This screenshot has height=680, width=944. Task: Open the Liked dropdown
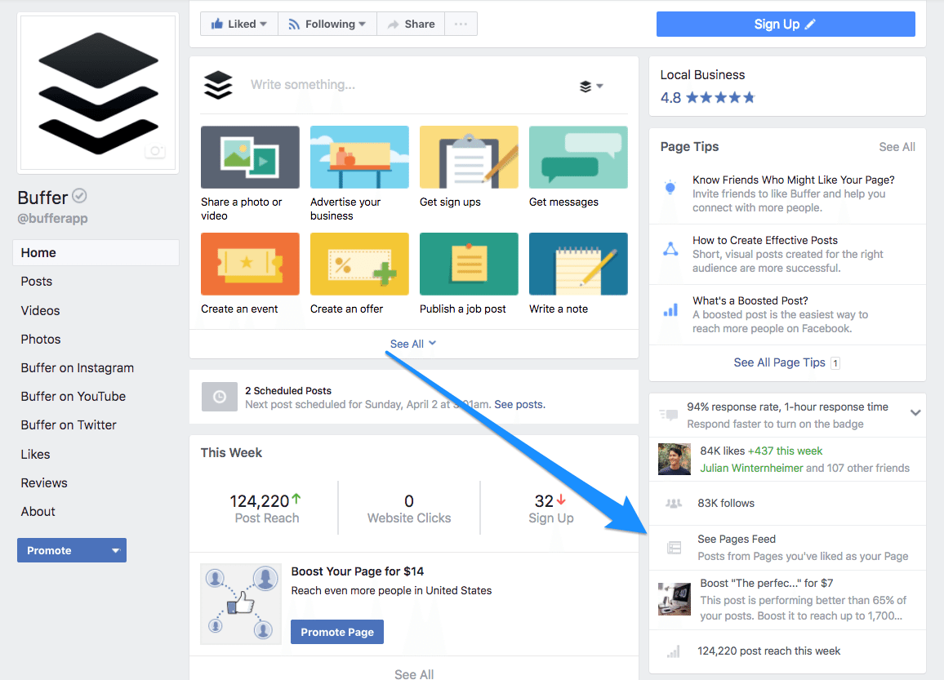[238, 24]
